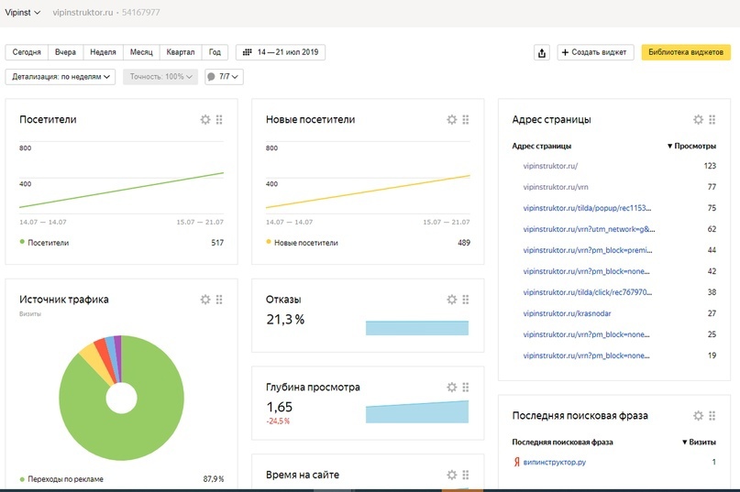Screen dimensions: 740x492
Task: Click the green Посетители line chart
Action: 121,190
